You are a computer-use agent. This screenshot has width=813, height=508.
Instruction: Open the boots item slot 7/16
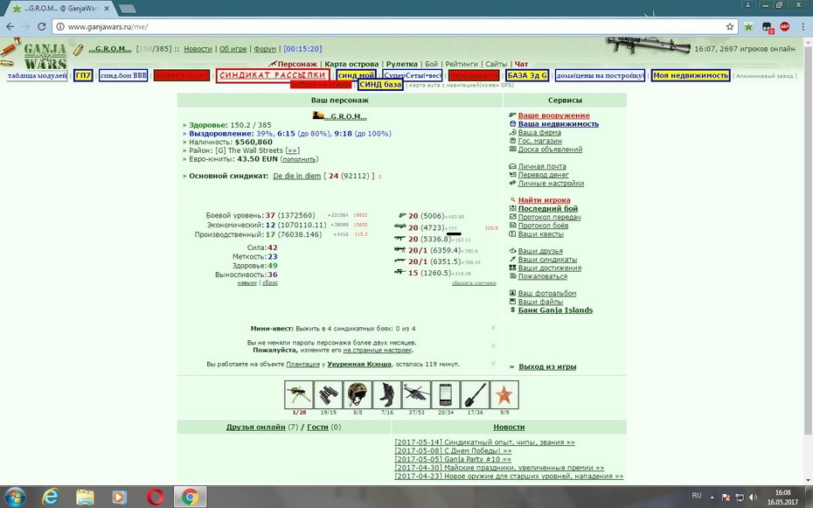[386, 394]
